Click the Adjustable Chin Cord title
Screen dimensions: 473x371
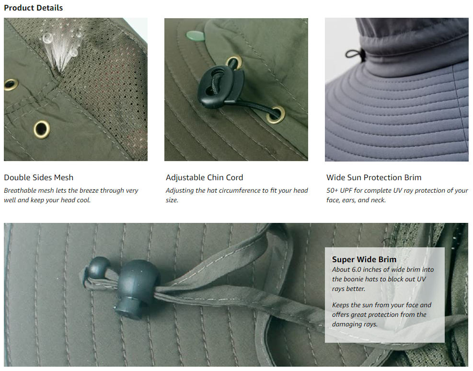204,177
